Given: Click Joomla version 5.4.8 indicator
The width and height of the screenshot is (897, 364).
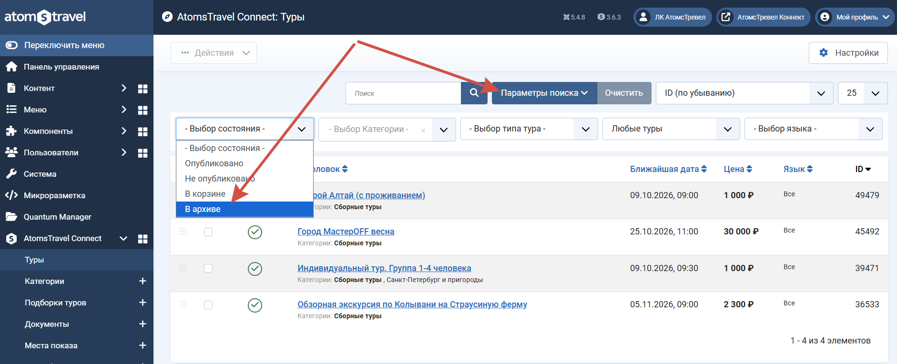Looking at the screenshot, I should click(x=574, y=17).
